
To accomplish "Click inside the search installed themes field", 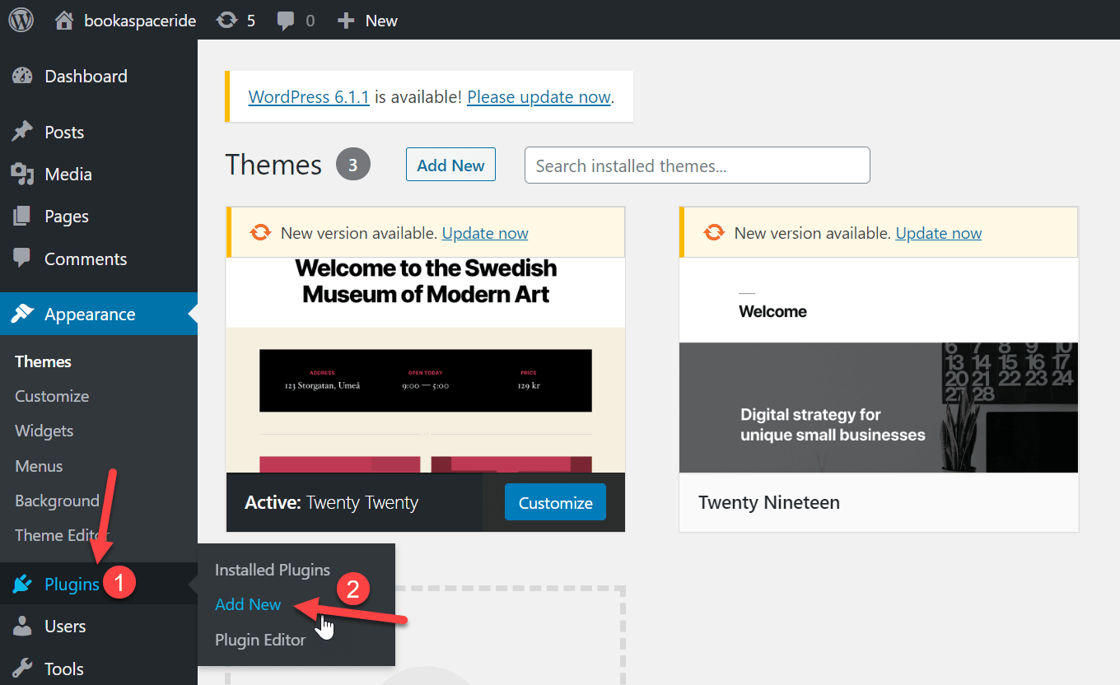I will pos(697,165).
